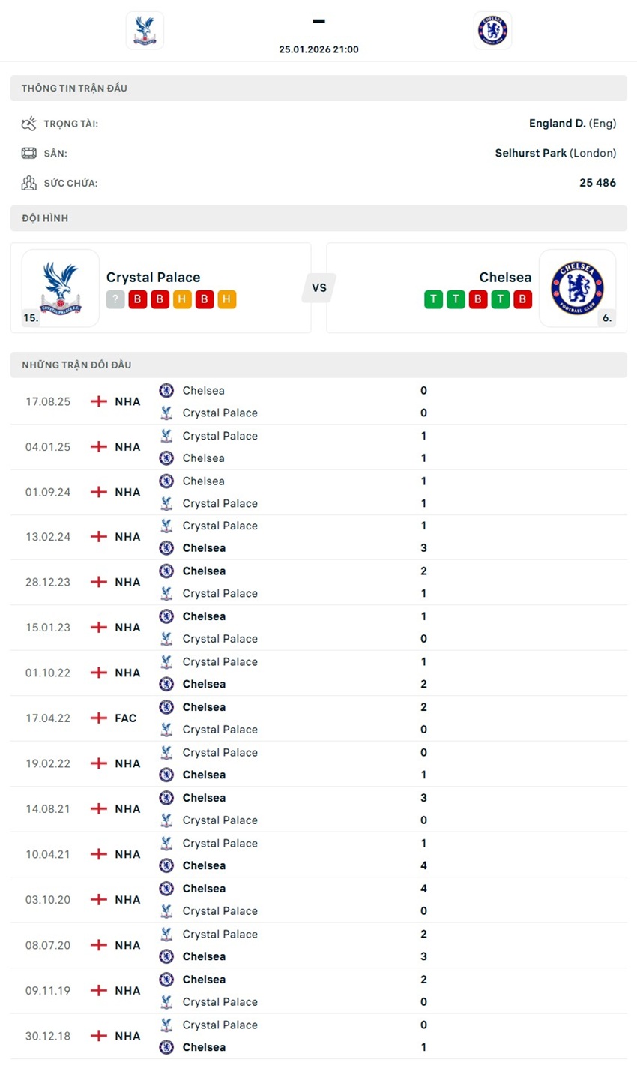Click the stadium icon next to SÂN

[x=30, y=152]
